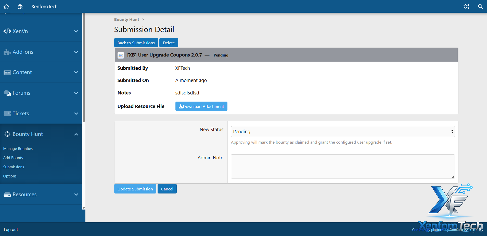Select Add Bounty in sidebar
Image resolution: width=487 pixels, height=236 pixels.
(13, 158)
